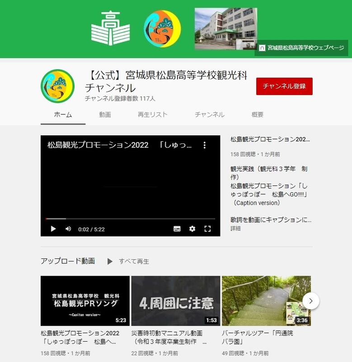Click subscriber count チャンネル登録者数 117人
The height and width of the screenshot is (362, 352).
click(120, 99)
